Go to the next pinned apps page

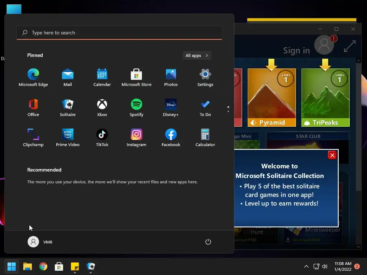[228, 111]
